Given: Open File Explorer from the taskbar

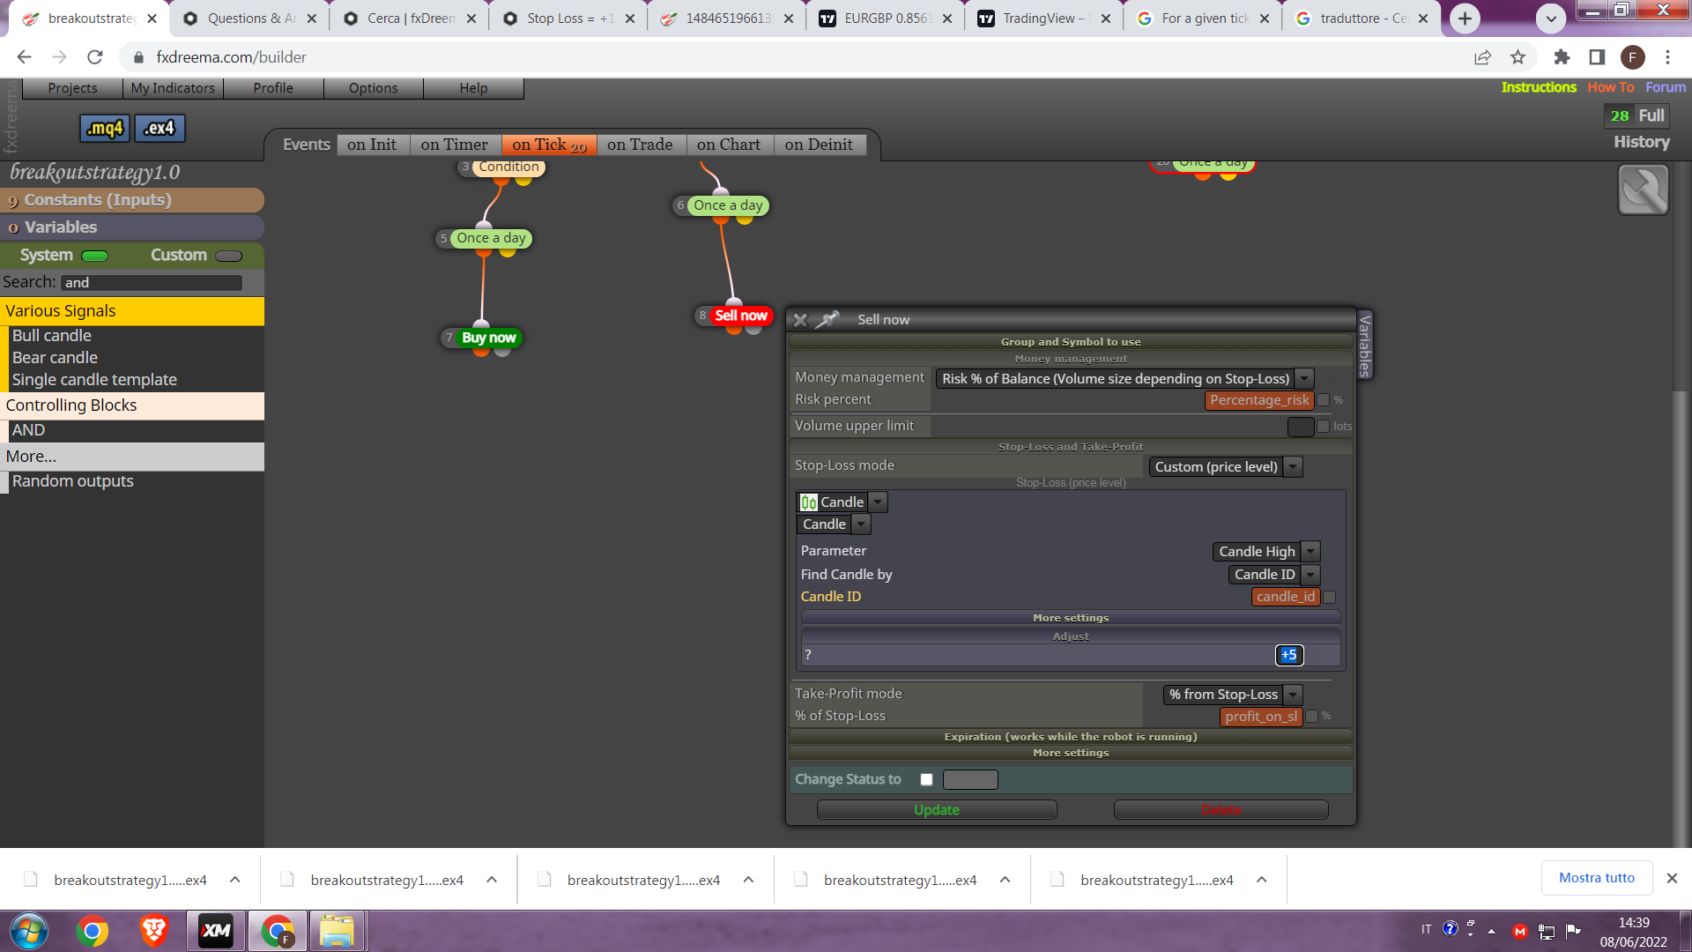Looking at the screenshot, I should pos(337,931).
